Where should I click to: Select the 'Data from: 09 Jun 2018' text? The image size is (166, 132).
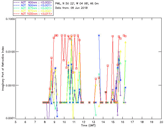point(71,8)
